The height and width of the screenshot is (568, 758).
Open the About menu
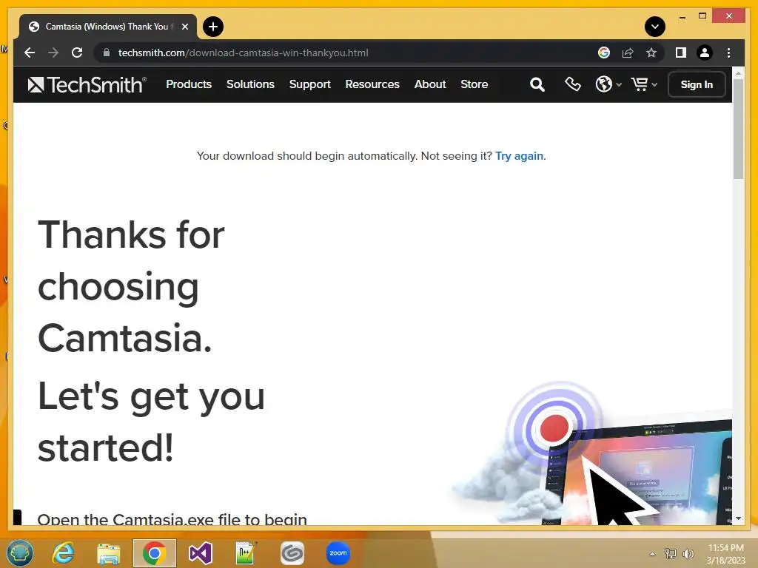pos(430,84)
